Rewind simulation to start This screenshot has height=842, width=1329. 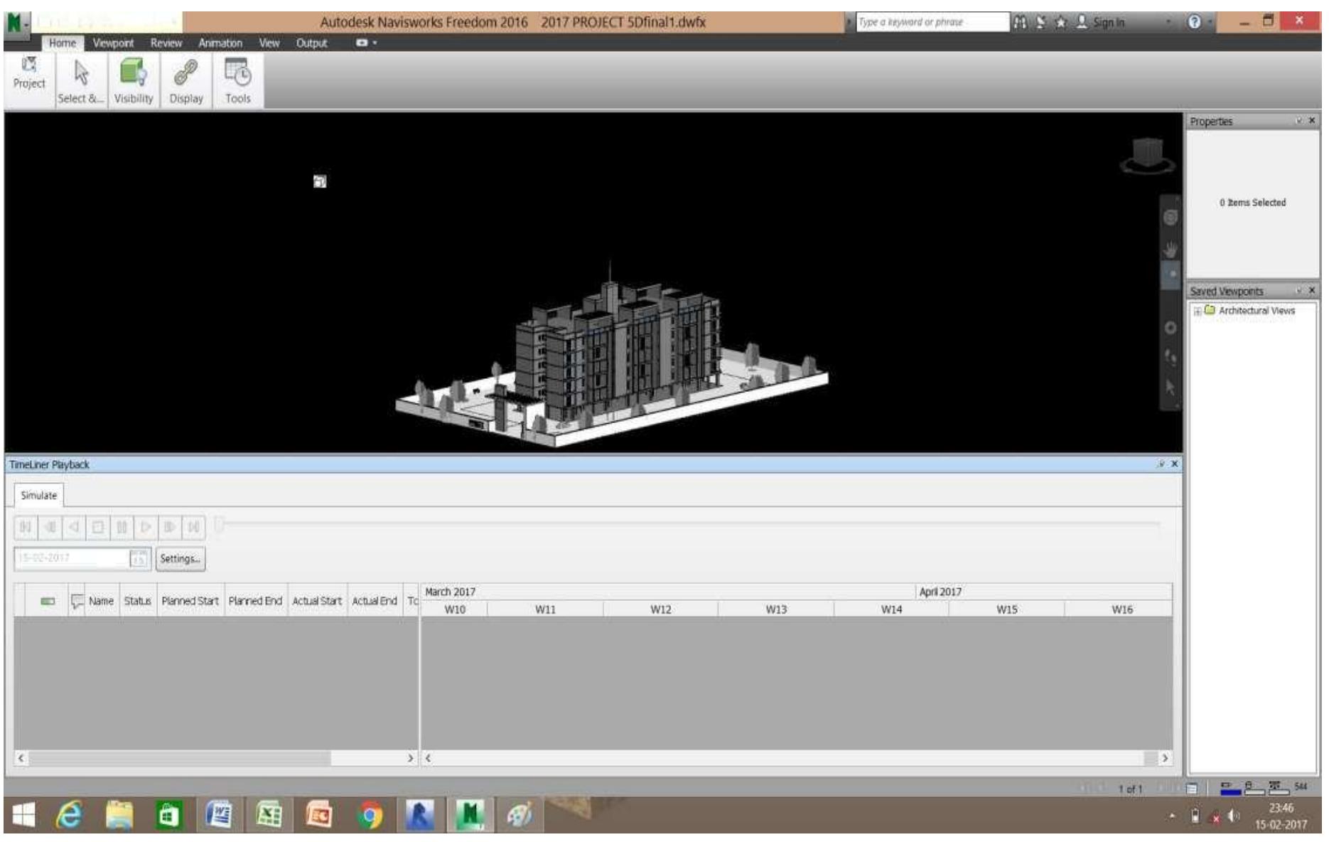coord(26,527)
